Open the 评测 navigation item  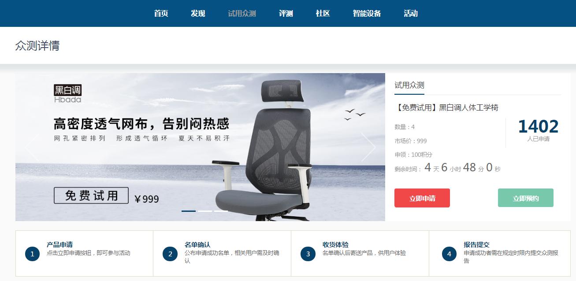pyautogui.click(x=286, y=13)
